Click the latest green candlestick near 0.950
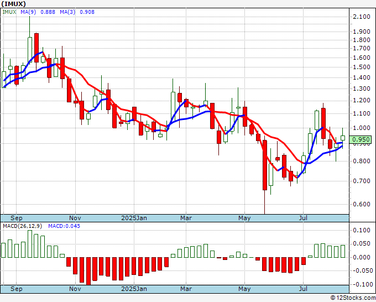 pos(343,138)
